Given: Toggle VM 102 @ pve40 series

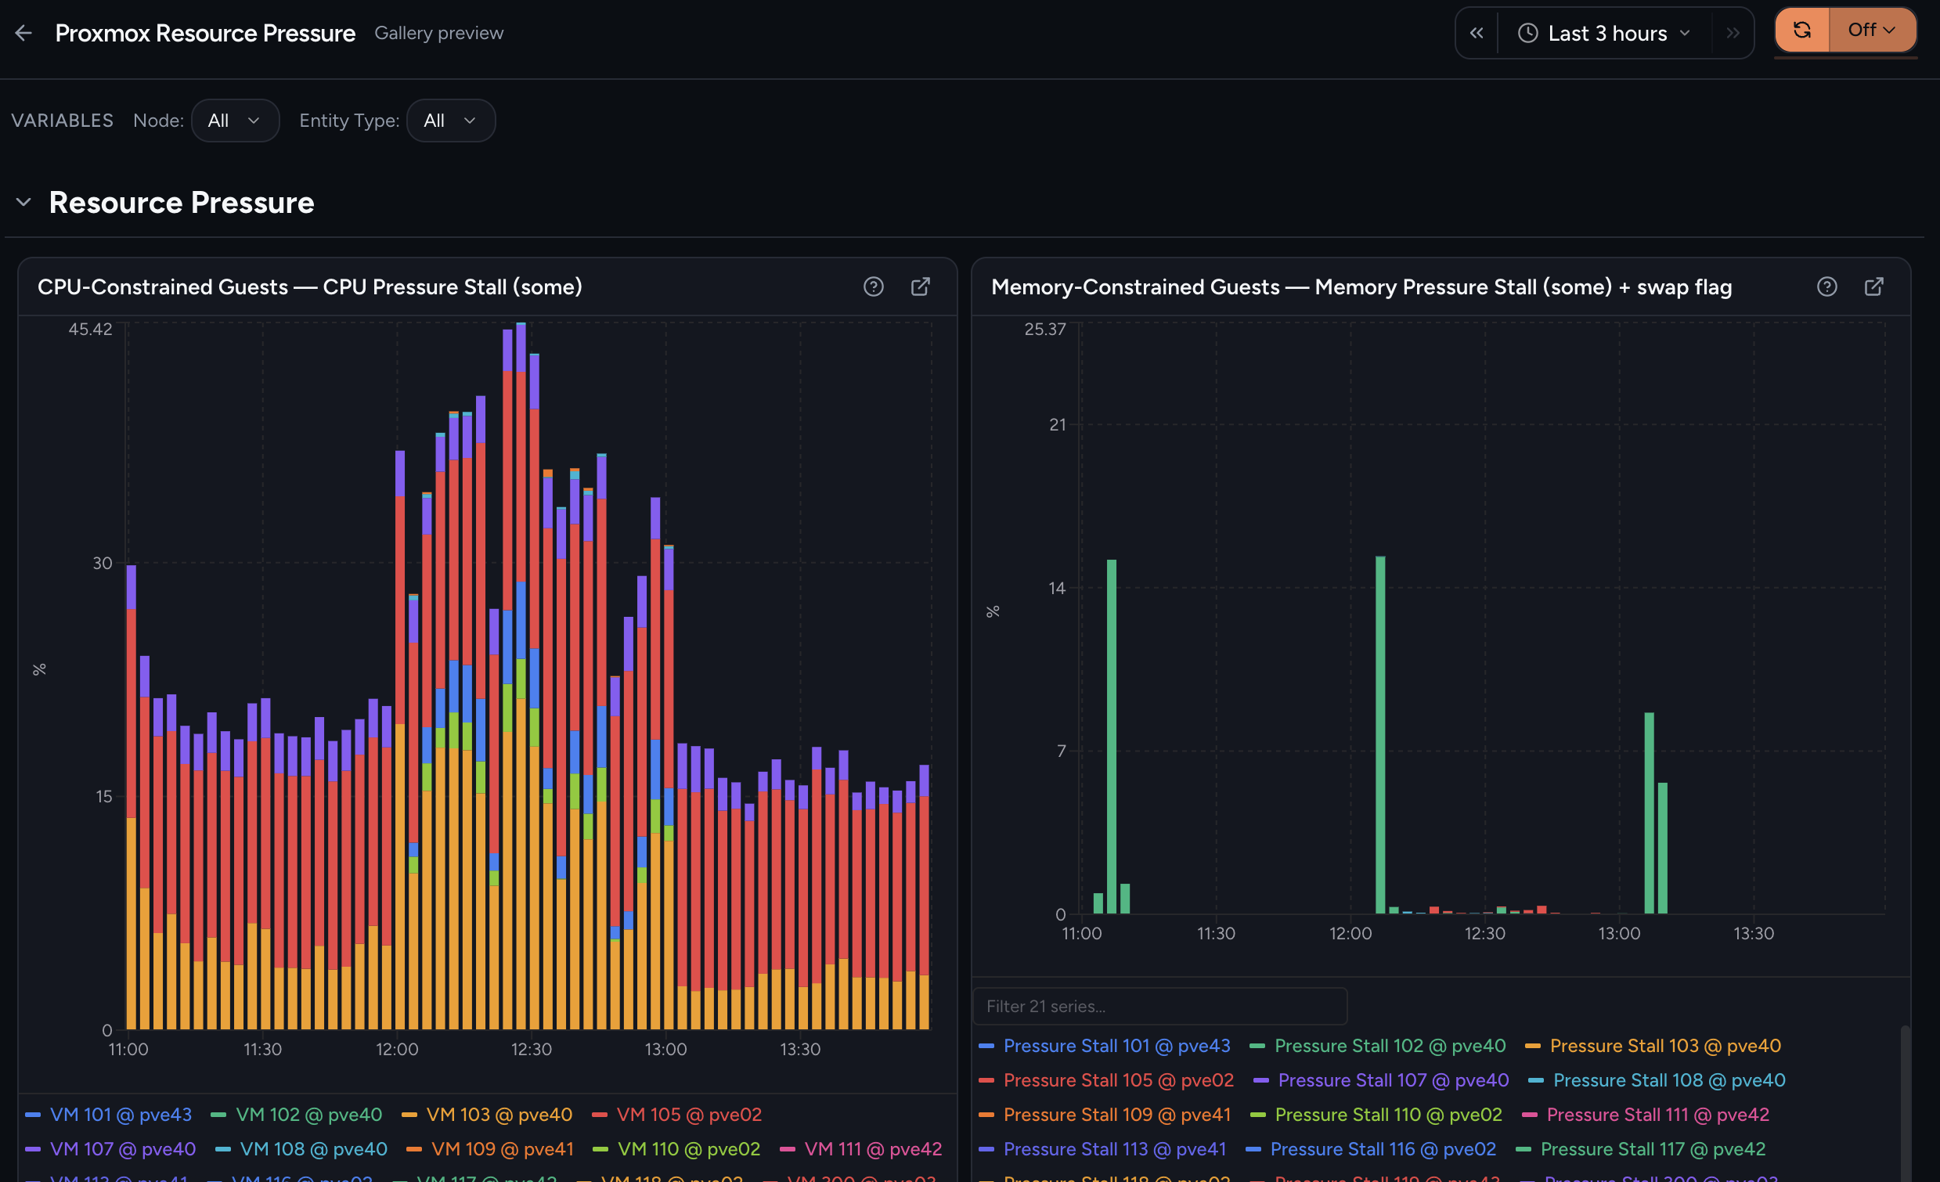Looking at the screenshot, I should point(297,1114).
